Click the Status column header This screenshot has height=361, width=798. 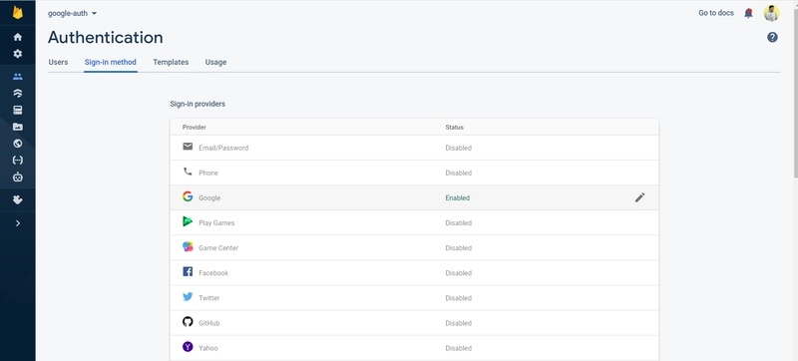point(455,127)
